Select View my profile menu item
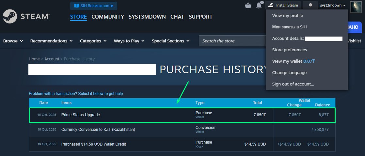The width and height of the screenshot is (365, 156). click(x=287, y=15)
